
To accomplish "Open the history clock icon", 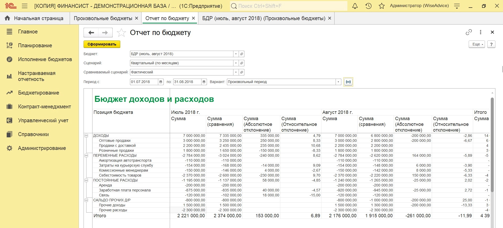I will tap(368, 6).
